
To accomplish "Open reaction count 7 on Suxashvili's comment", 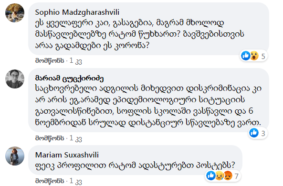I will pos(237,176).
